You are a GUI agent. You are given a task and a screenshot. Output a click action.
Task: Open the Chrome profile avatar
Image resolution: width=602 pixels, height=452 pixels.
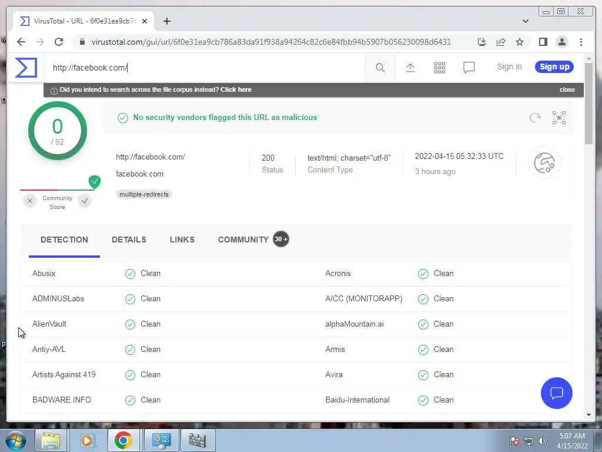point(561,42)
